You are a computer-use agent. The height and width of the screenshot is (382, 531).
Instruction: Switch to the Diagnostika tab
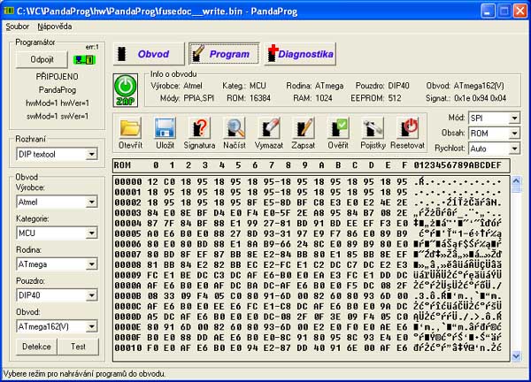pos(300,54)
